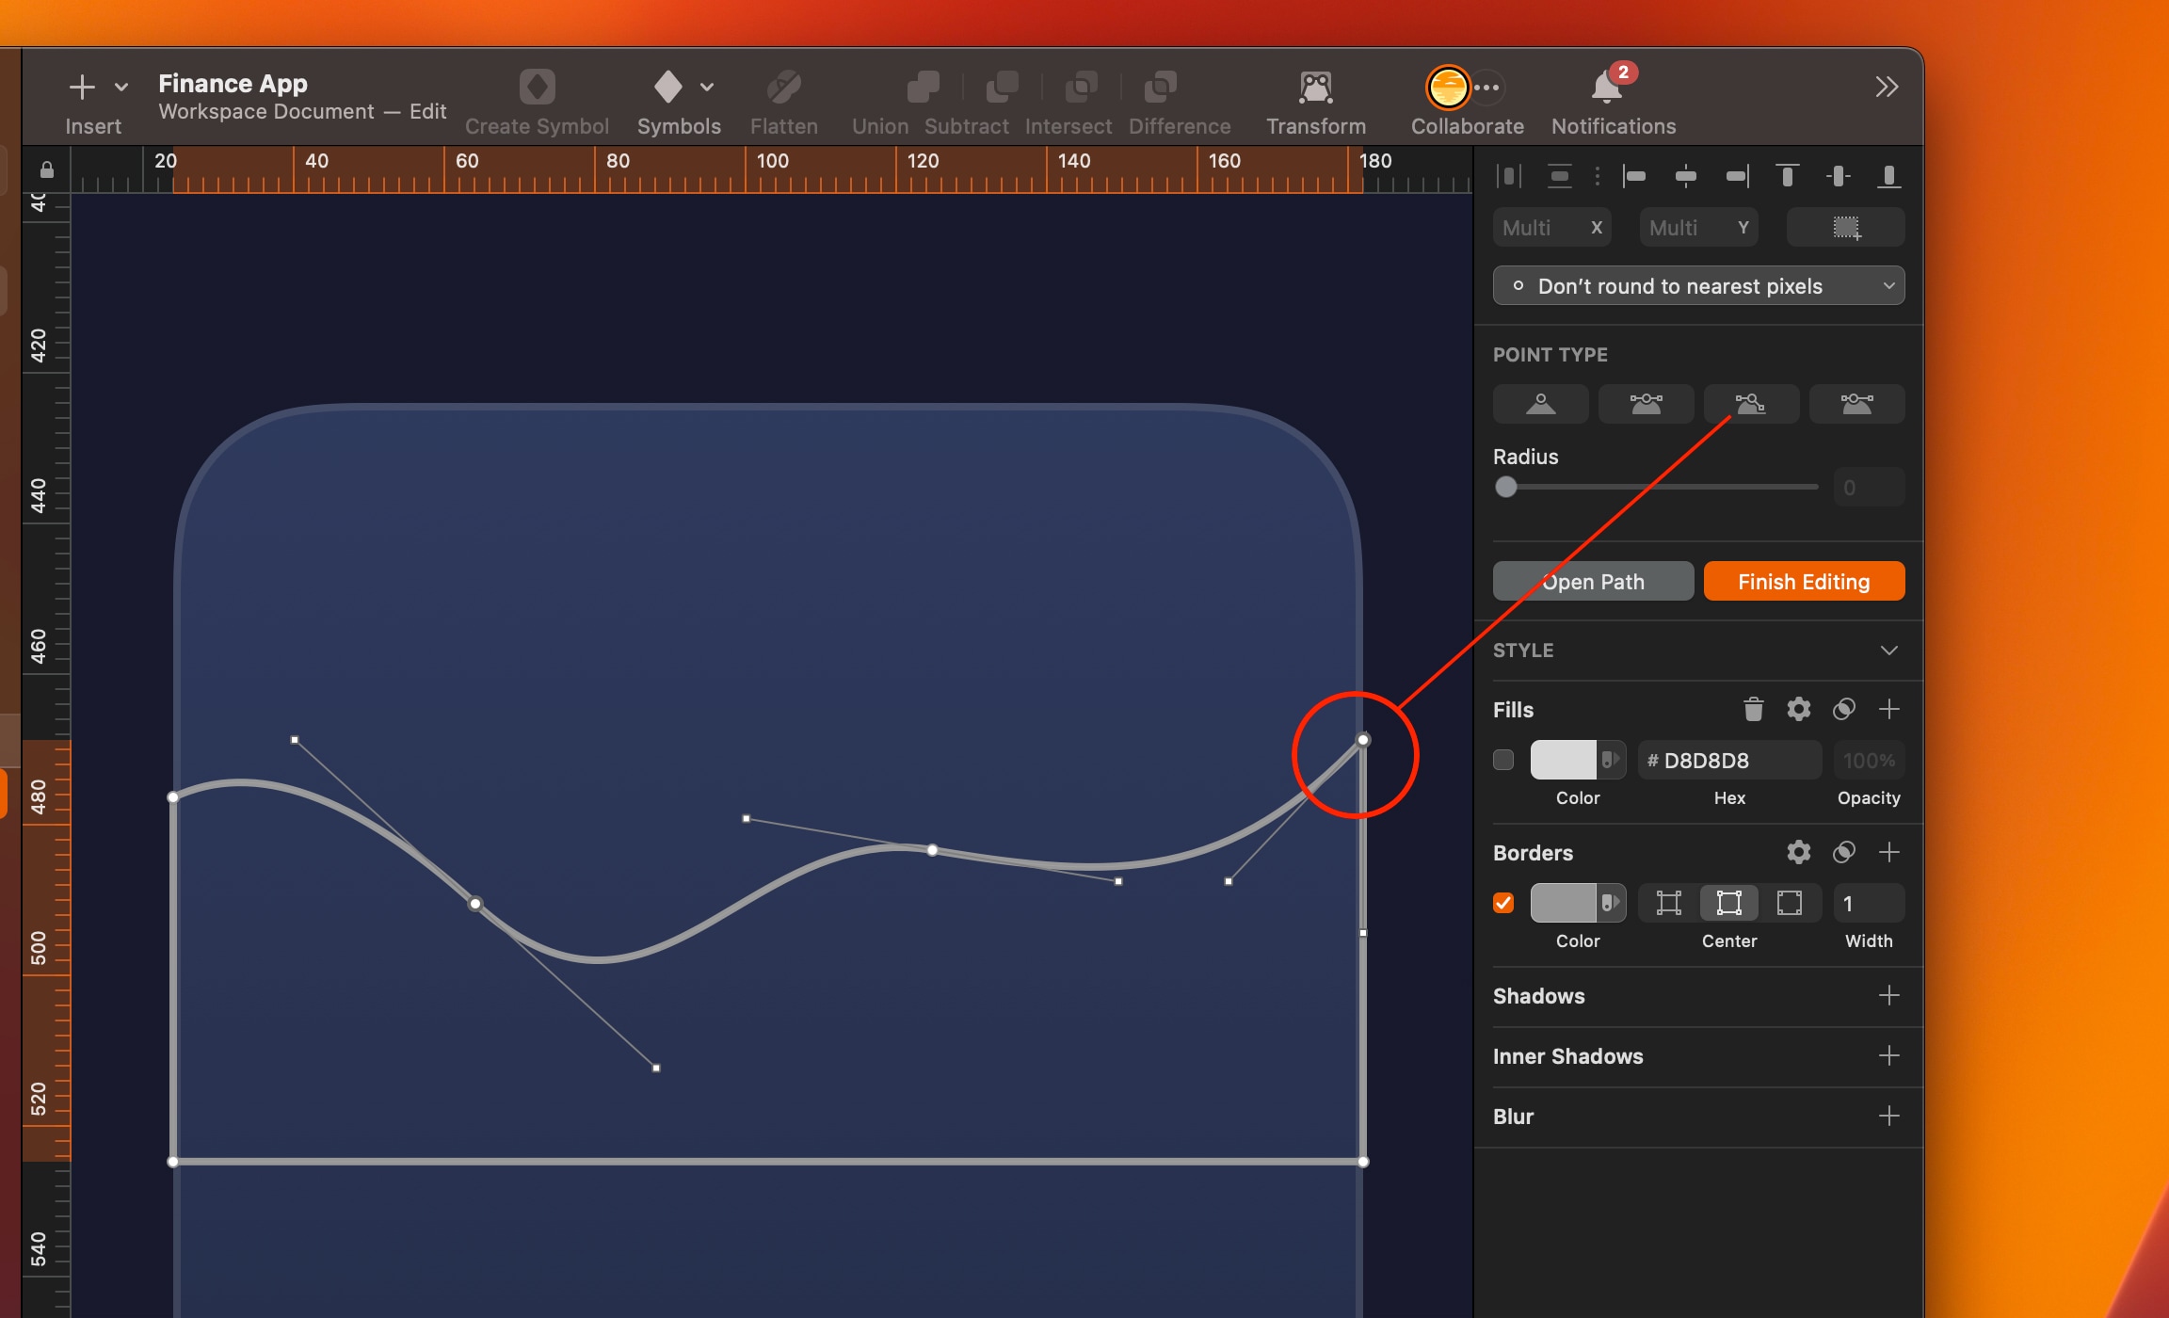The image size is (2169, 1318).
Task: Set border position to outside
Action: 1789,903
